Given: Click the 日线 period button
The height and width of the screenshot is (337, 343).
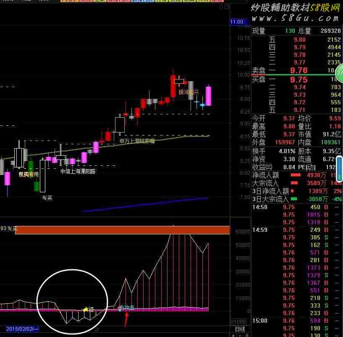Looking at the screenshot, I should coord(240,329).
